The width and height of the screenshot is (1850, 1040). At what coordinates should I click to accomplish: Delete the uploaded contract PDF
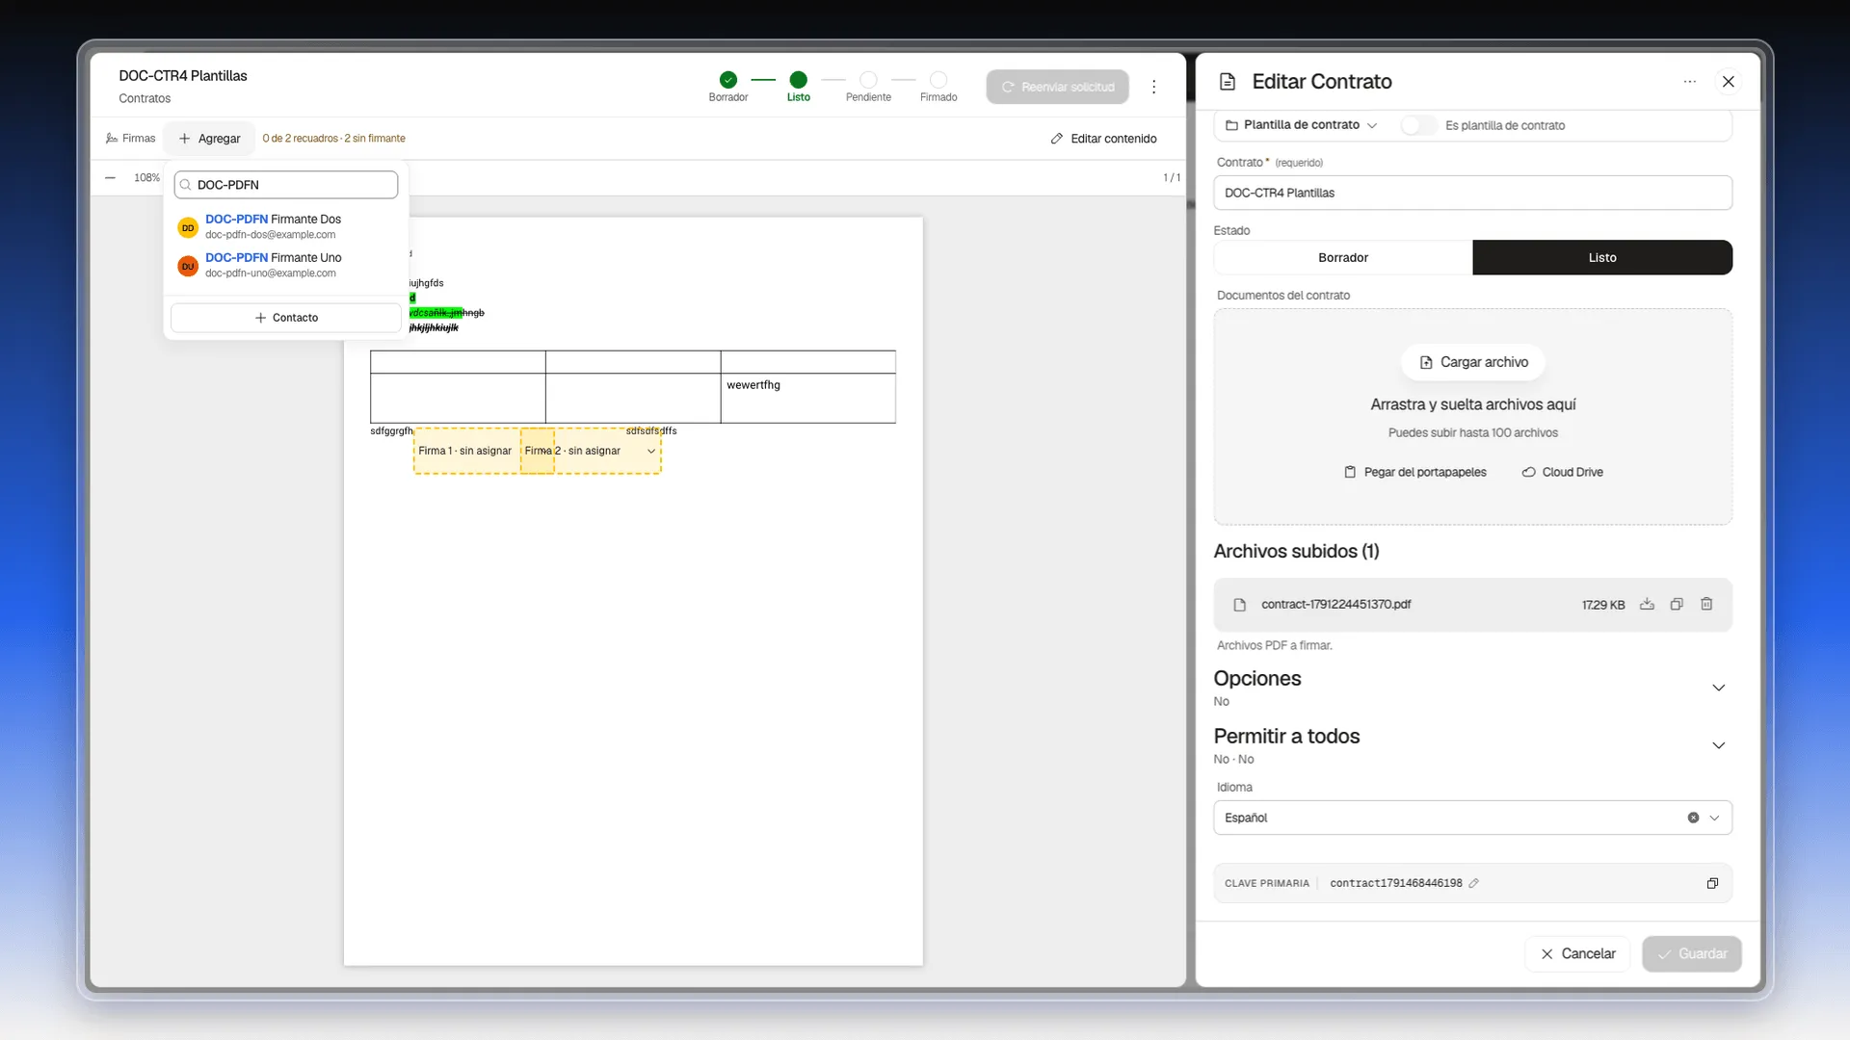(1706, 605)
